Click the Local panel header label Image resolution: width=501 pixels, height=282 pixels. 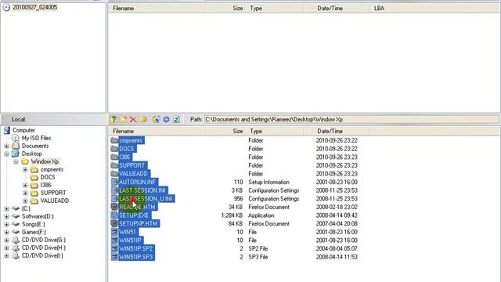(x=19, y=119)
